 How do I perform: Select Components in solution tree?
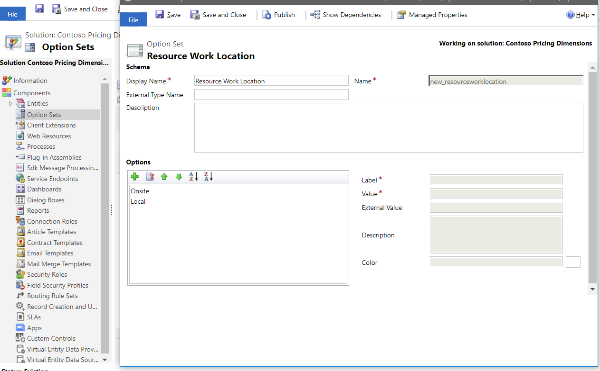(32, 93)
